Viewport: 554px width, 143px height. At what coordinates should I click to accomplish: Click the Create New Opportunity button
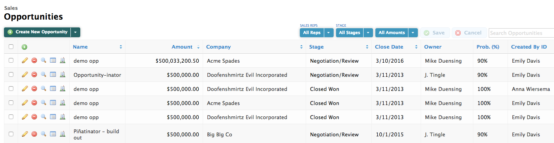coord(37,32)
